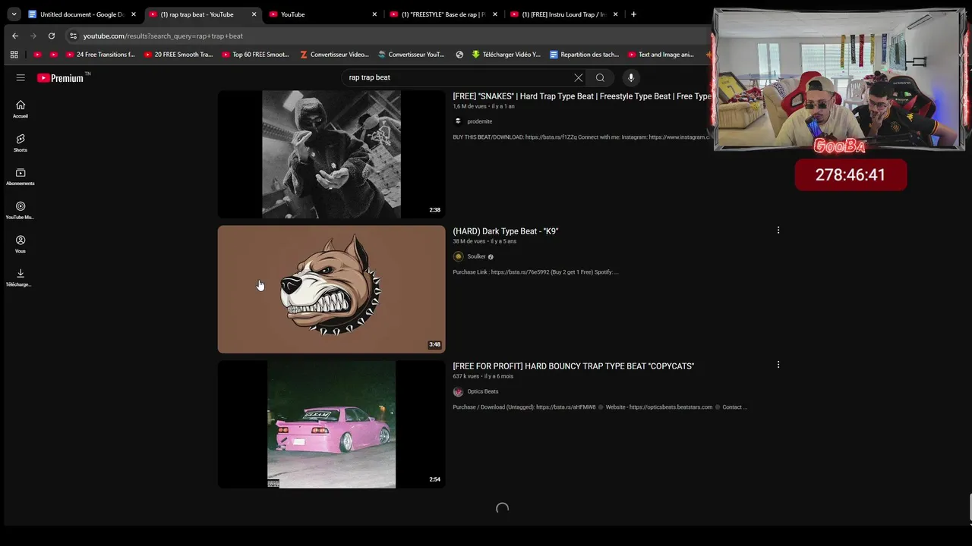Open the Top 60 FREE Smoot... bookmark

pos(256,55)
